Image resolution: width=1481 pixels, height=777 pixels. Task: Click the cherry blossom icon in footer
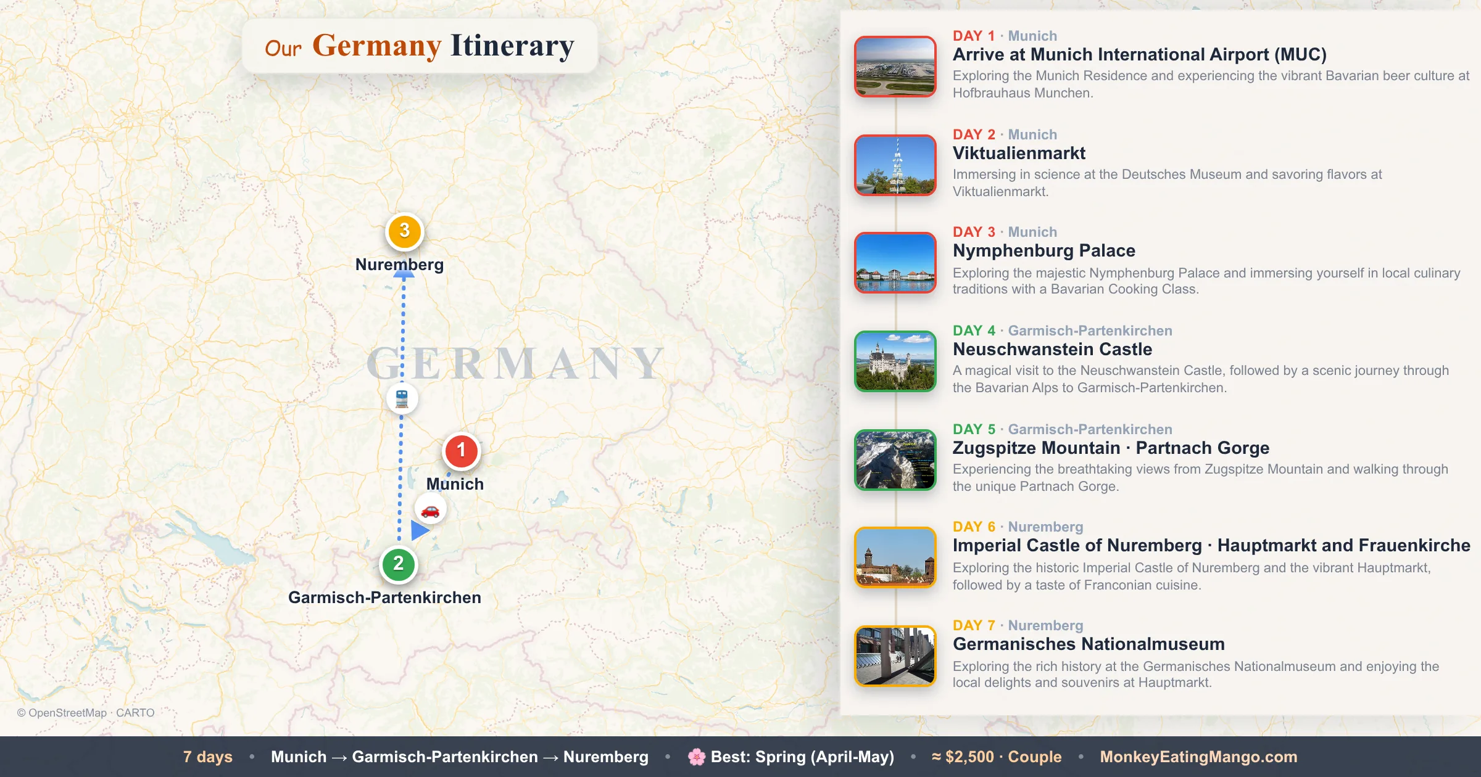697,757
